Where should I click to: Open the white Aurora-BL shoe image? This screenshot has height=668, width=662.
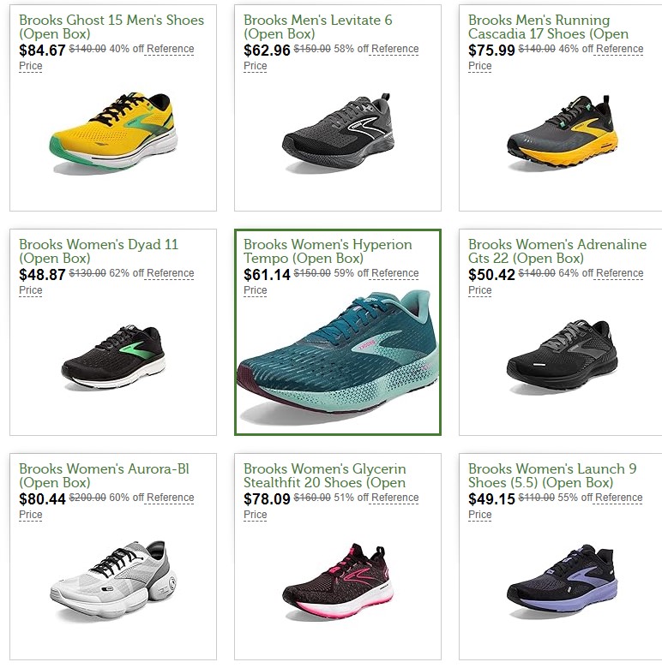113,582
